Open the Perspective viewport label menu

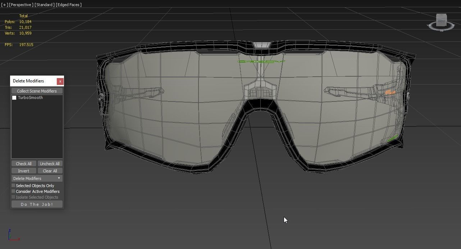click(21, 5)
